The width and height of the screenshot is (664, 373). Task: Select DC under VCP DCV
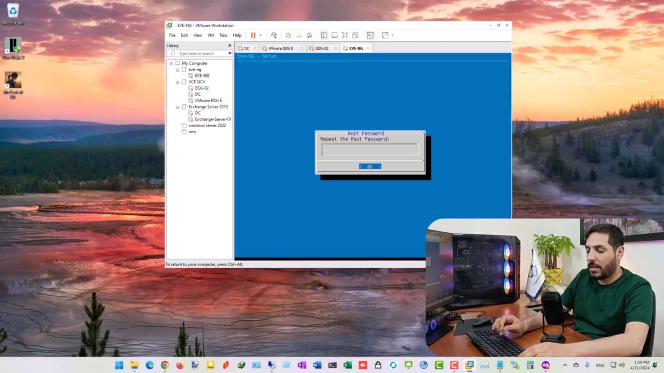pos(198,94)
